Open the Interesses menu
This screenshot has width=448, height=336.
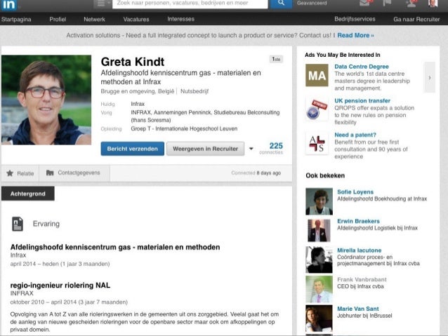click(x=181, y=19)
